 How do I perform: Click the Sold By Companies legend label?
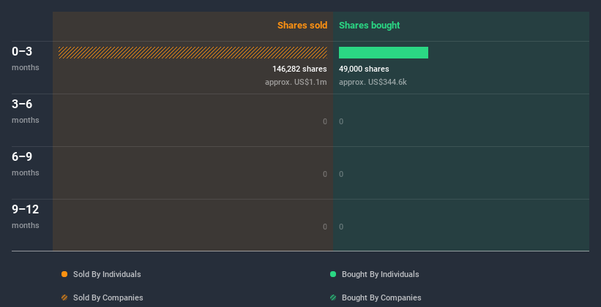(x=108, y=297)
